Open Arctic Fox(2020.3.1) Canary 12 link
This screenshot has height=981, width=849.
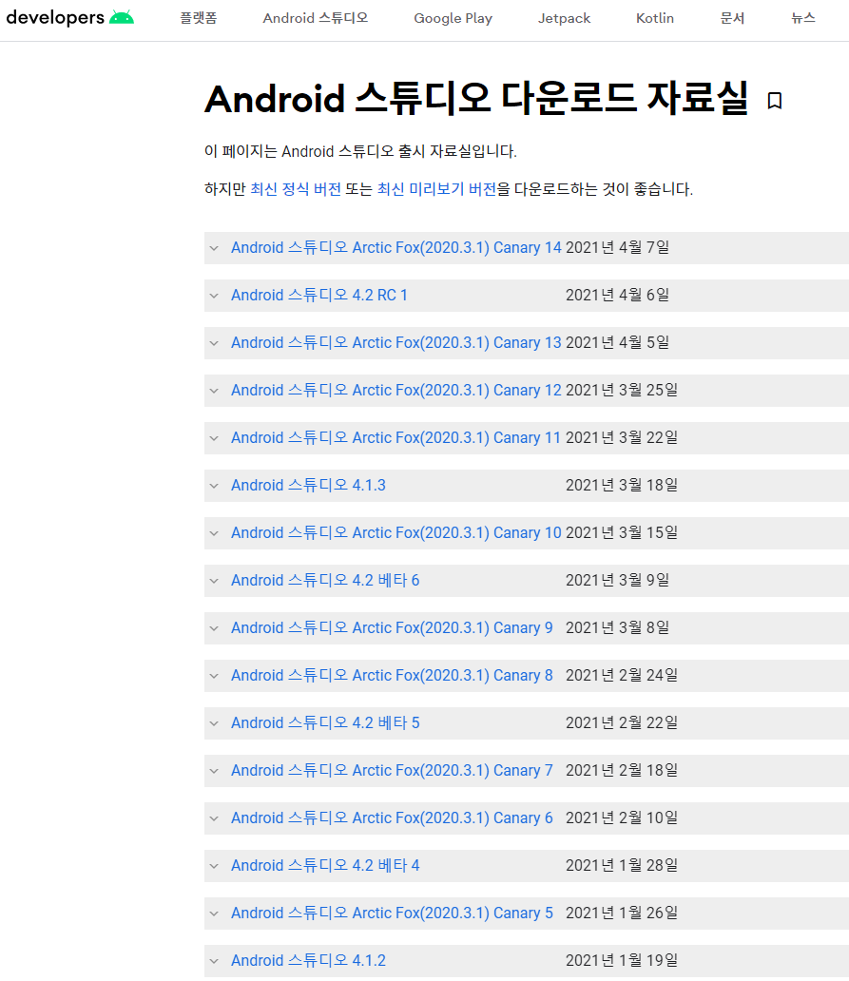[x=396, y=391]
